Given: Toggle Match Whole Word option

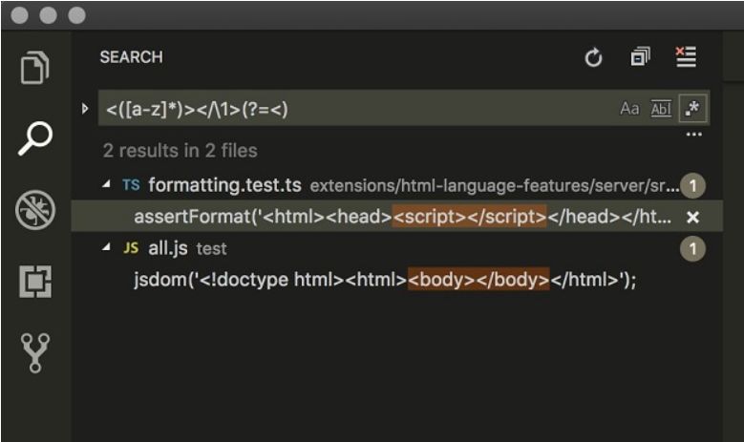Looking at the screenshot, I should pyautogui.click(x=661, y=109).
